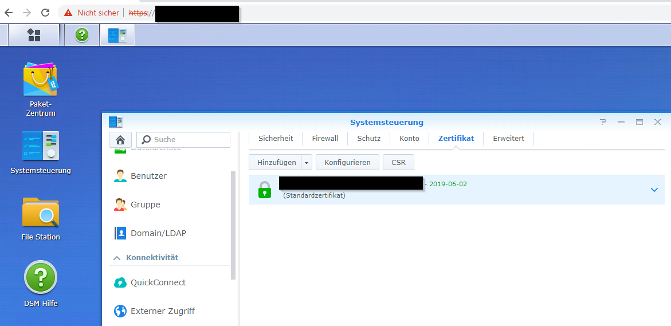This screenshot has height=326, width=671.
Task: Select the Systemsteuerung taskbar icon
Action: [117, 36]
